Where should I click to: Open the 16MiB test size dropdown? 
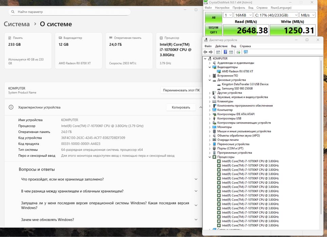(243, 15)
